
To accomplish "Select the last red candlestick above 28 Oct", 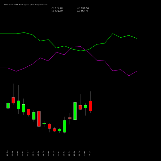I will pyautogui.click(x=90, y=106).
